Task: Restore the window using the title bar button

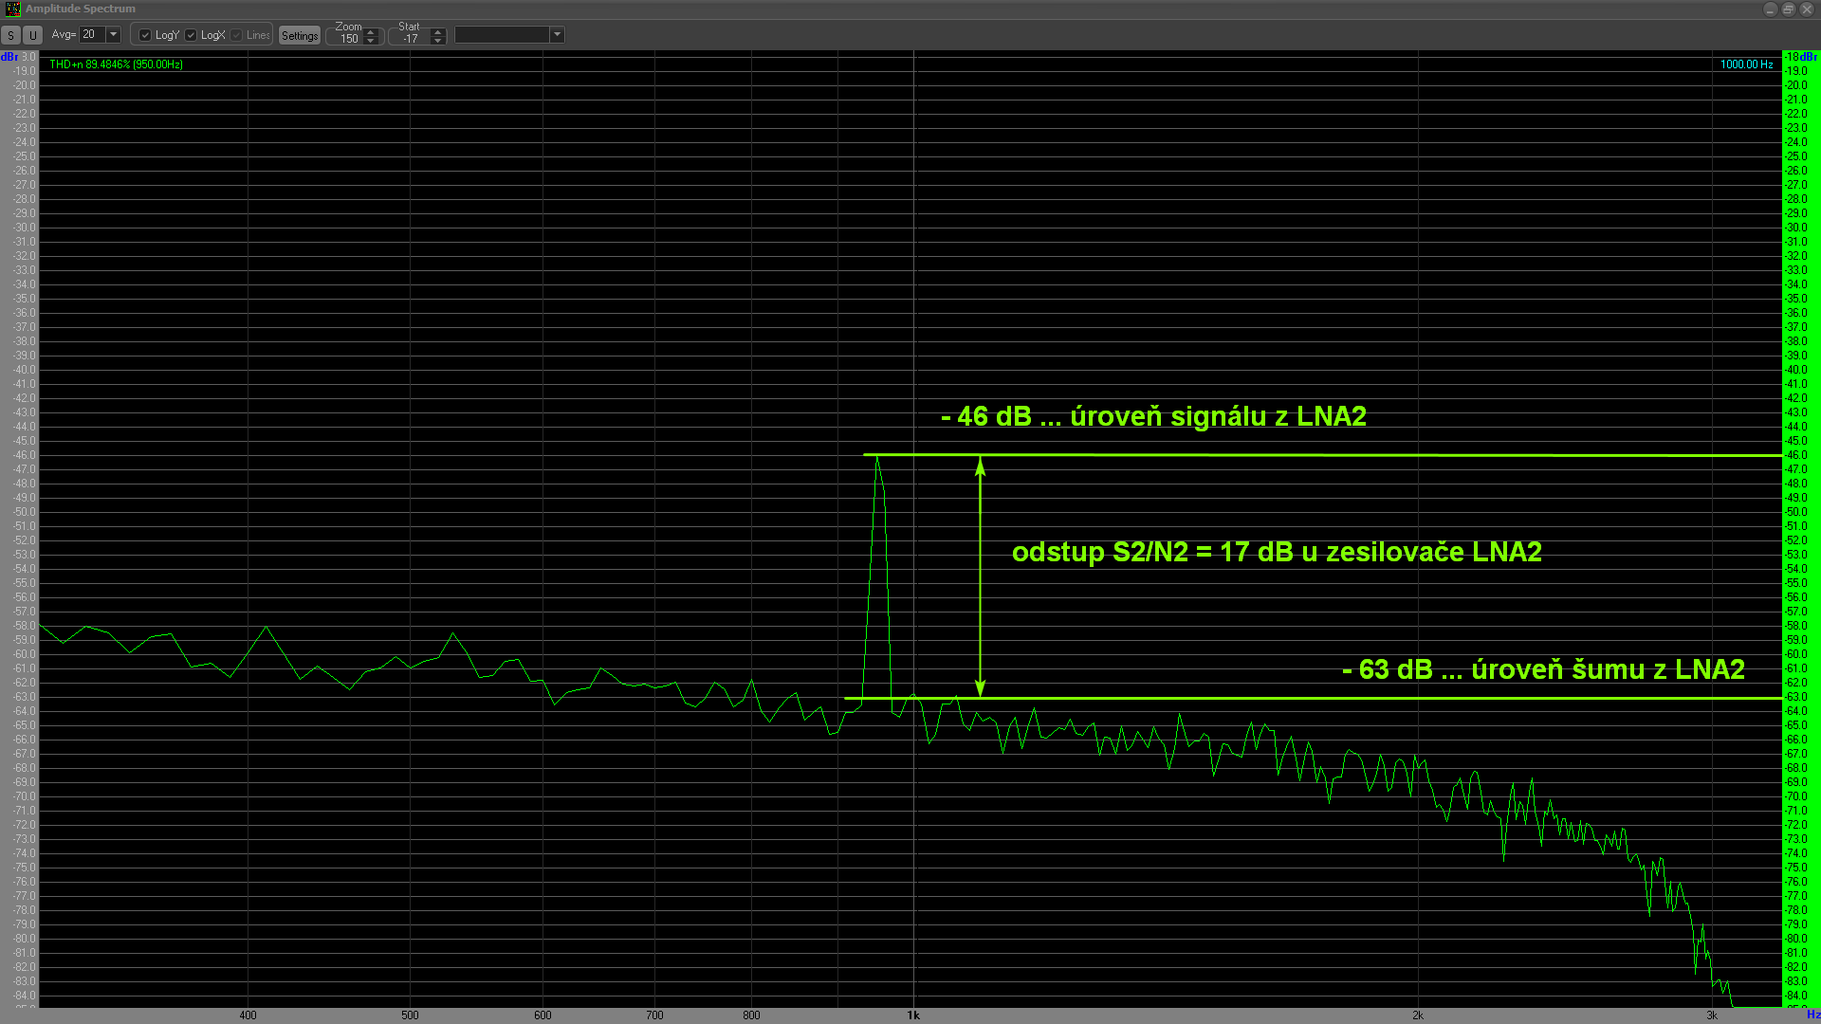Action: click(1788, 9)
